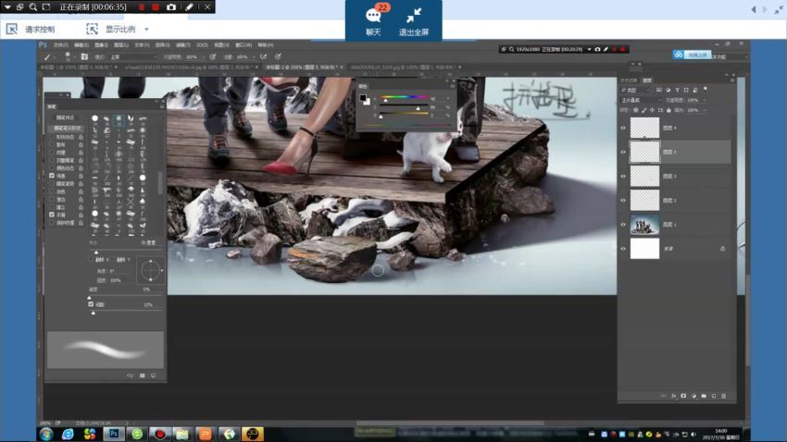Viewport: 787px width, 442px height.
Task: Switch to the 未标题-2 @ 200% document tab
Action: [x=302, y=68]
